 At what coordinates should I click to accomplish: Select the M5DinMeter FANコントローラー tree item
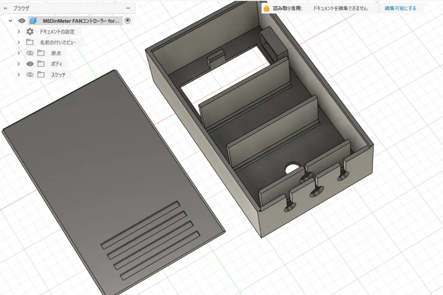click(x=80, y=21)
